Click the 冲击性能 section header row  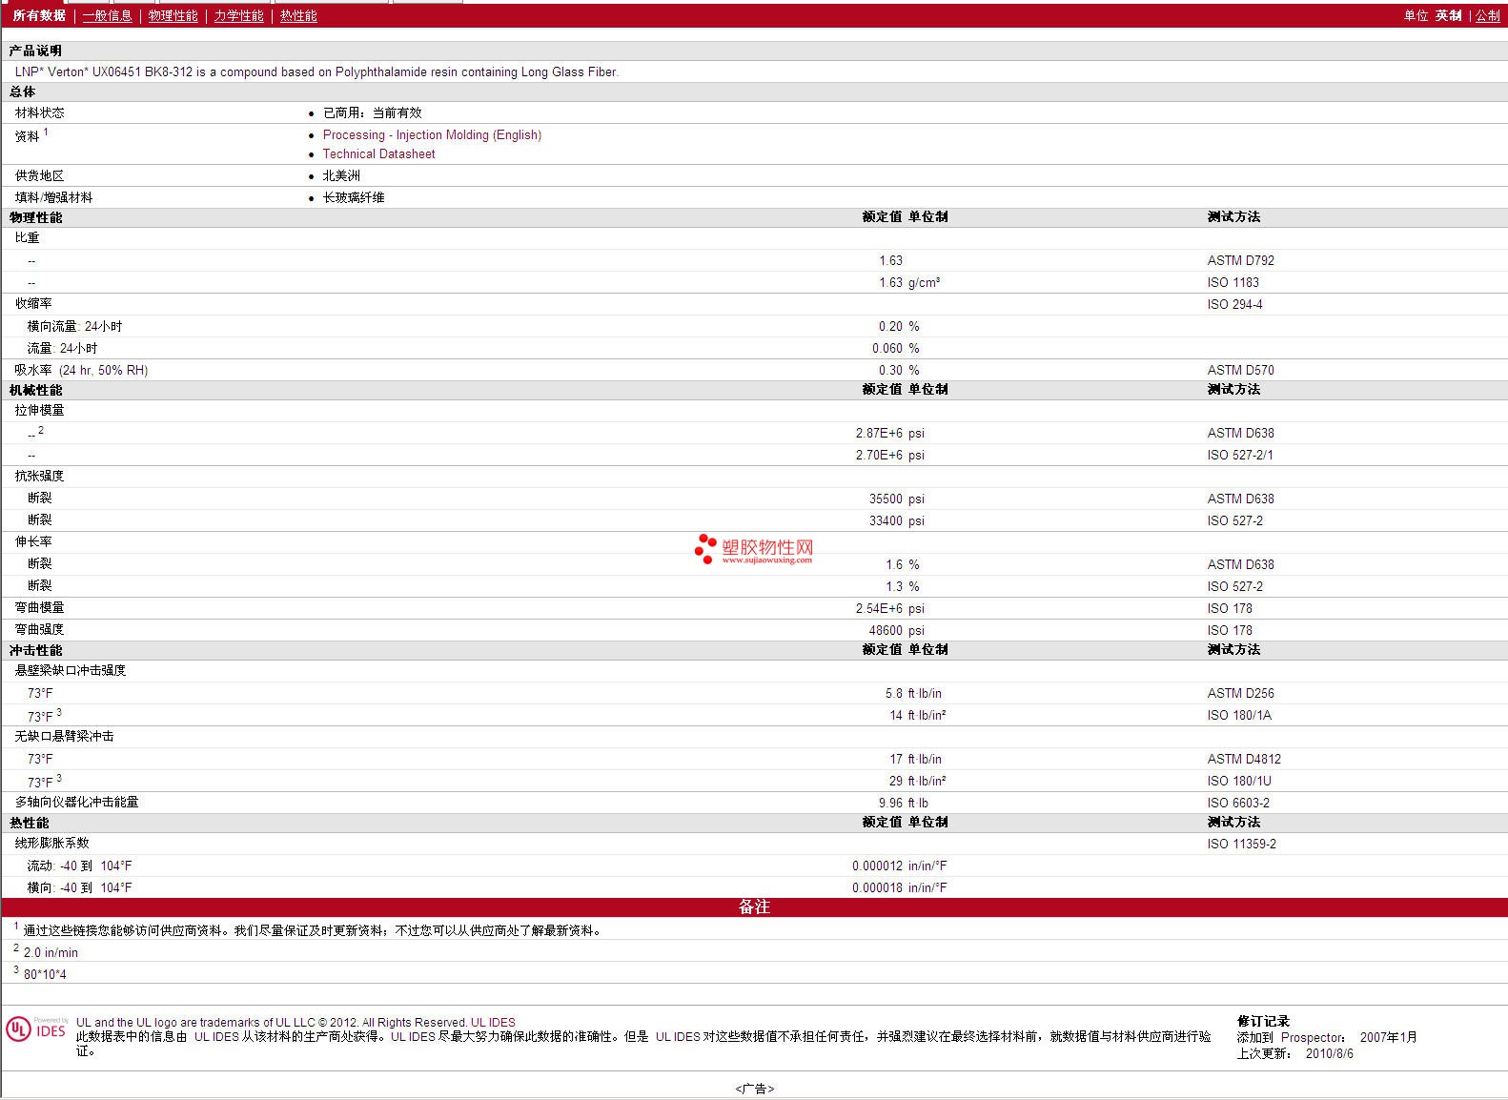pyautogui.click(x=754, y=650)
